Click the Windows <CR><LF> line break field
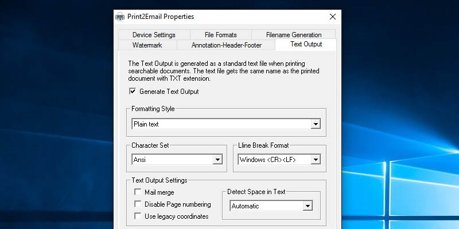This screenshot has width=459, height=229. click(x=274, y=160)
